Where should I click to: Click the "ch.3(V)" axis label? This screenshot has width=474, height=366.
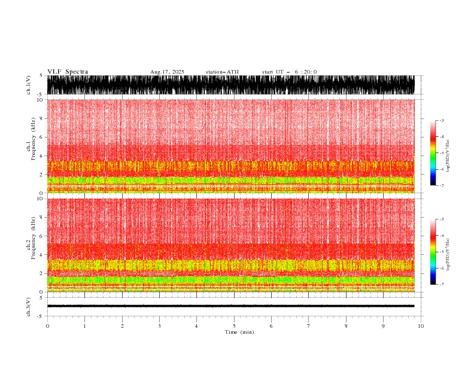click(29, 307)
